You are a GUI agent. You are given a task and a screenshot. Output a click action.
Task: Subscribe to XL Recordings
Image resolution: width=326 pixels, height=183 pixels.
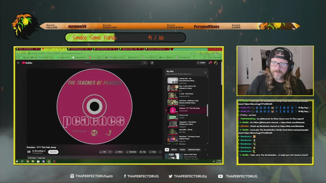[x=53, y=152]
